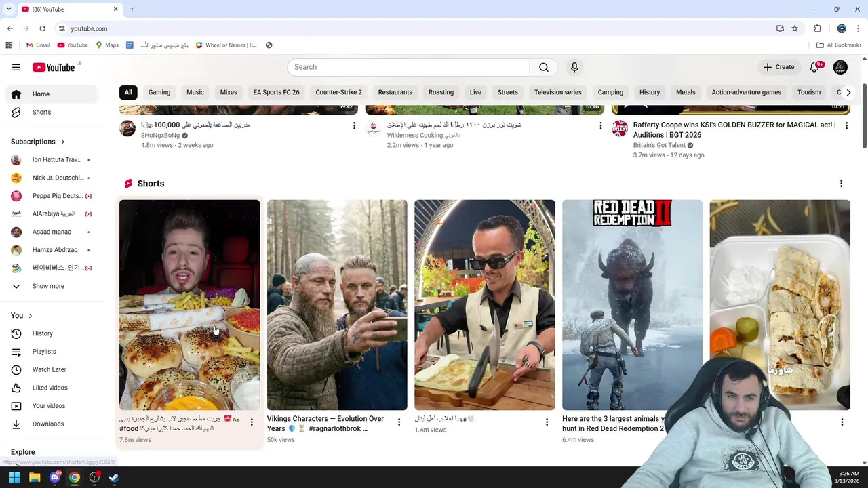Open a new Chrome tab
The width and height of the screenshot is (868, 488).
coord(132,9)
